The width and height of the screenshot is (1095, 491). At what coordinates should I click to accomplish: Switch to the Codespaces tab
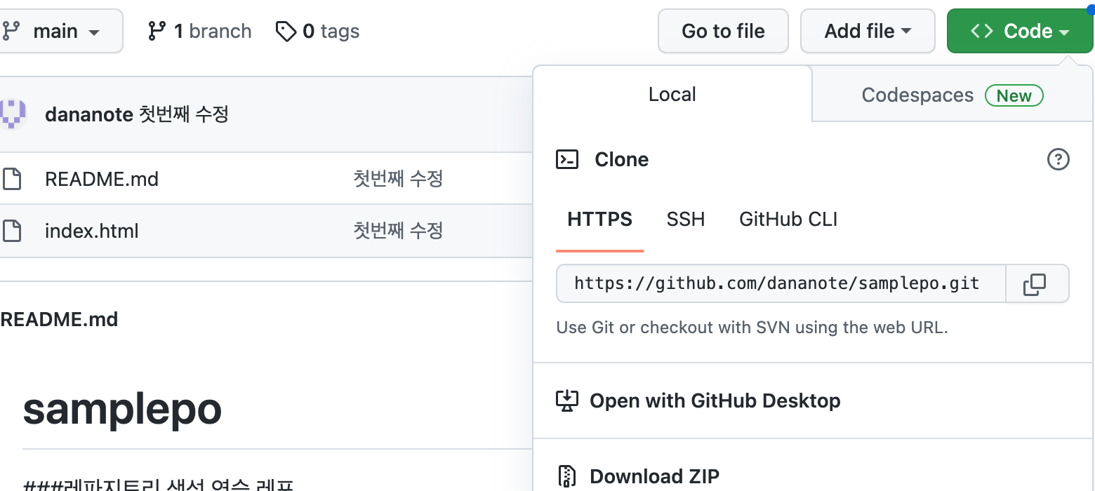[x=953, y=95]
